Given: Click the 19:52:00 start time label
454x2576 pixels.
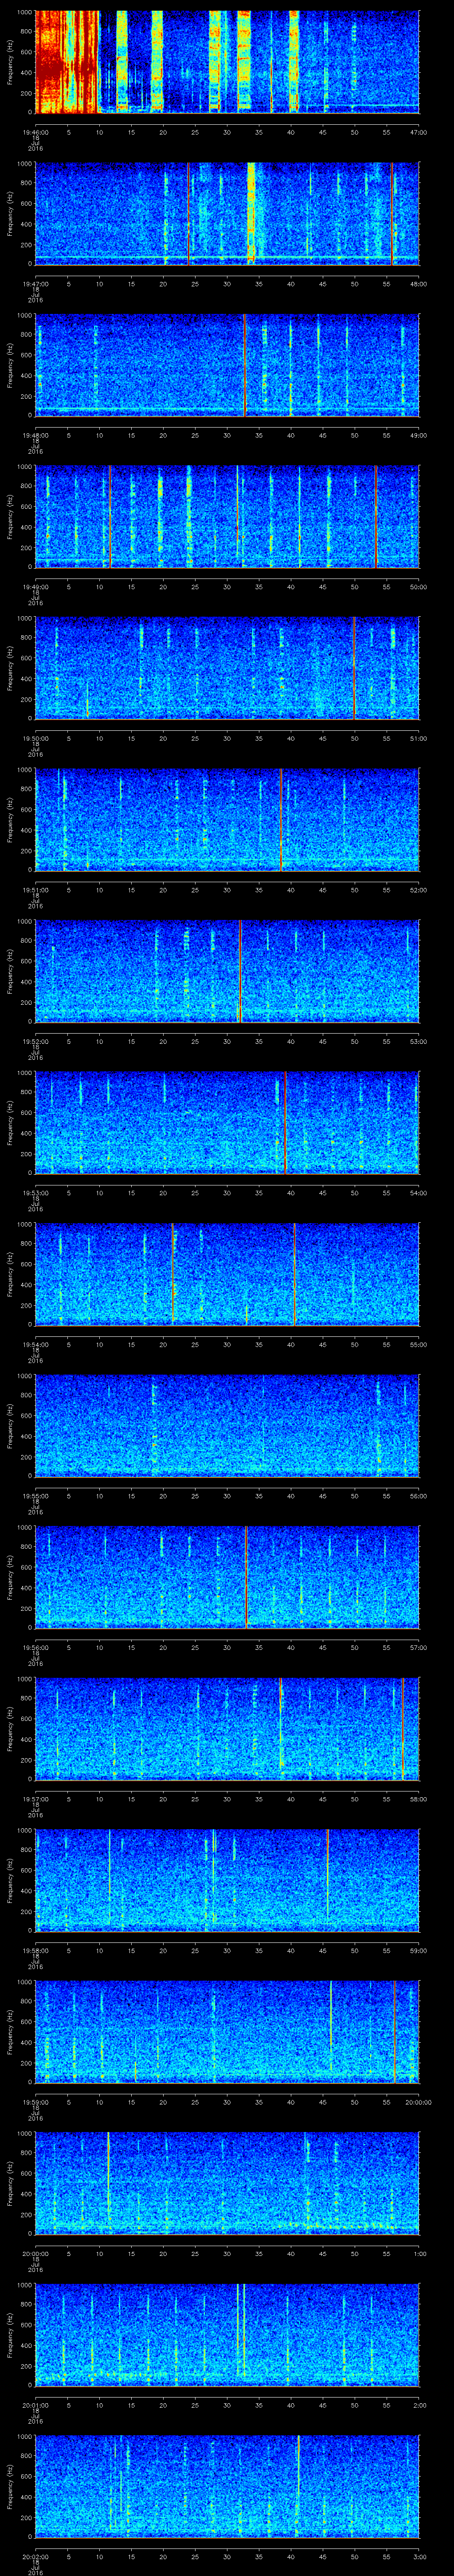Looking at the screenshot, I should coord(36,1041).
